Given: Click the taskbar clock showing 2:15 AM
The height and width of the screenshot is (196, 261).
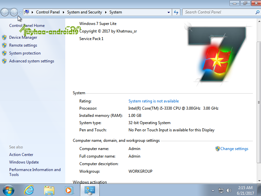Looking at the screenshot, I should 245,190.
